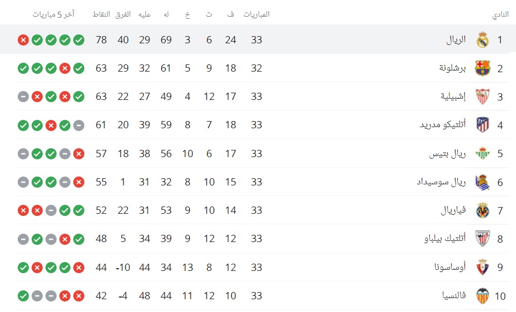This screenshot has width=516, height=312.
Task: Click the Barcelona club crest
Action: coord(483,68)
